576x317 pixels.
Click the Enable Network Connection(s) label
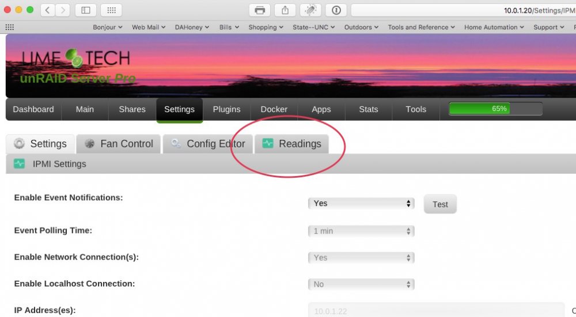point(77,257)
